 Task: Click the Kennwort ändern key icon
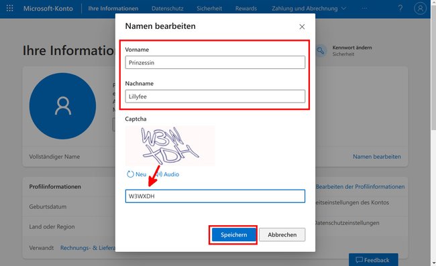click(321, 50)
